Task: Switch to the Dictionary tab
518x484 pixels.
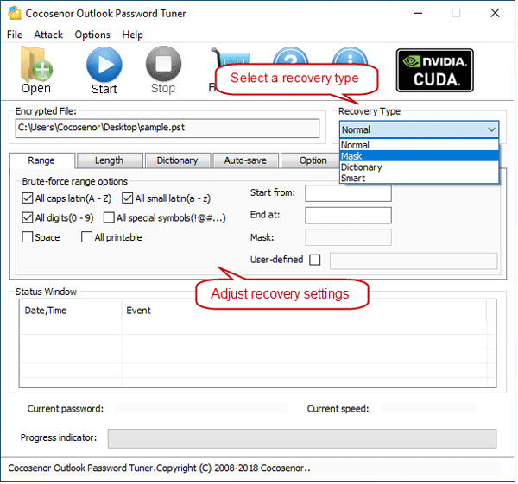Action: point(177,160)
